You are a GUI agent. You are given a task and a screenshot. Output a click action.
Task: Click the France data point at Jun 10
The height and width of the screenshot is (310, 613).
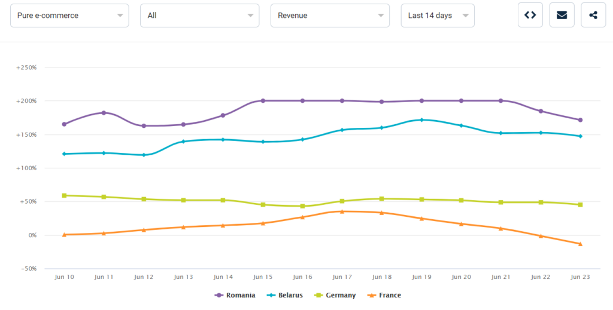[64, 234]
